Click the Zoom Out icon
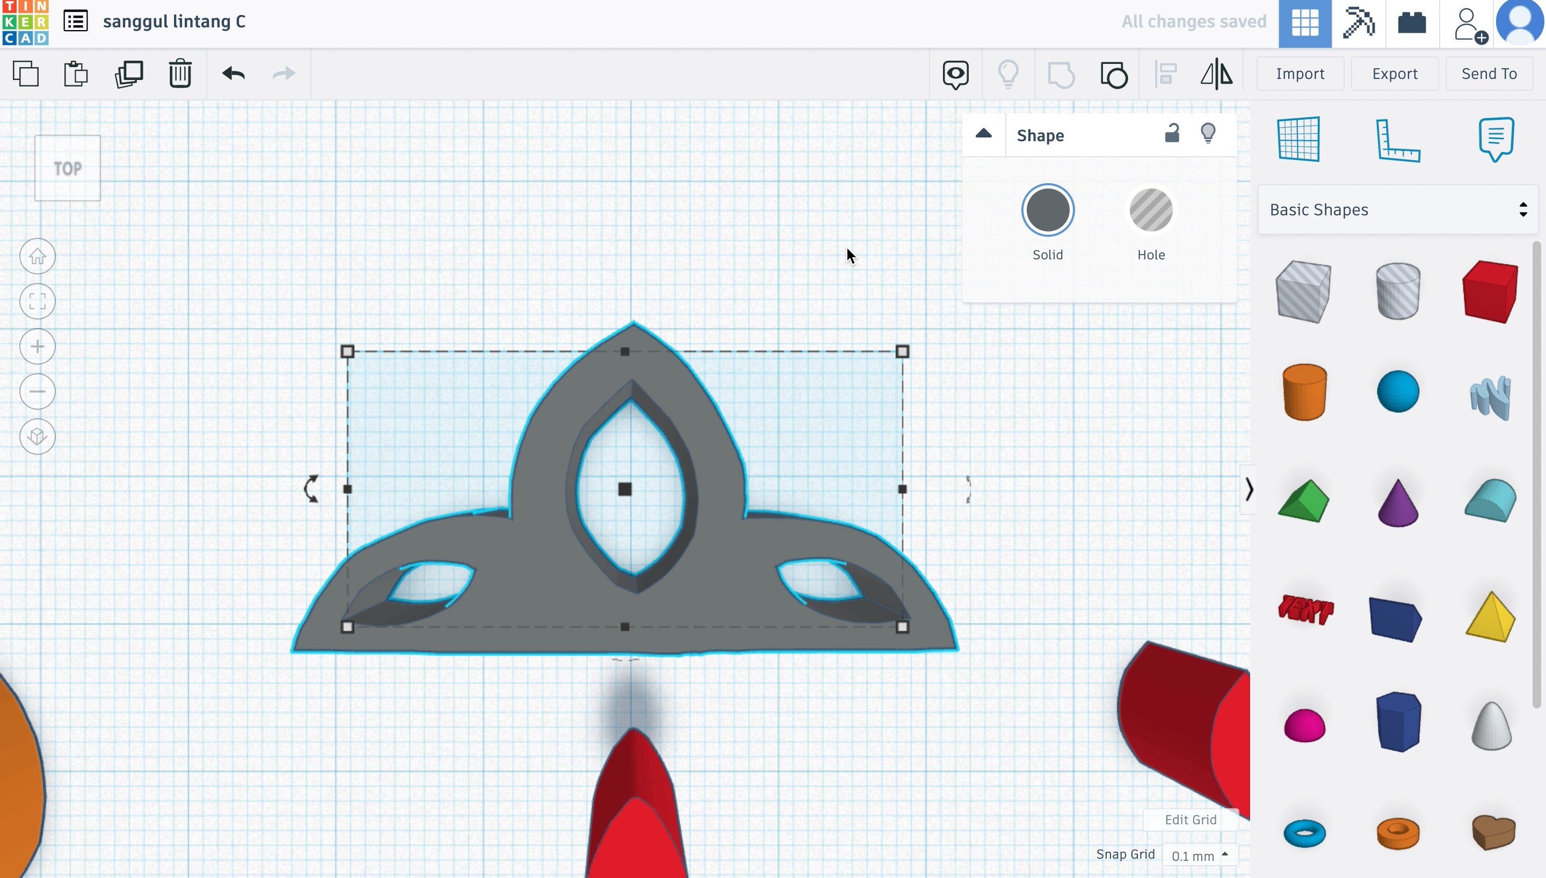This screenshot has width=1546, height=878. 37,392
